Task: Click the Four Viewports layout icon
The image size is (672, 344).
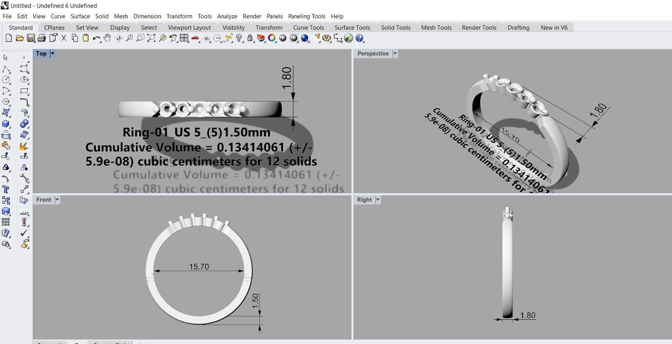Action: point(184,38)
